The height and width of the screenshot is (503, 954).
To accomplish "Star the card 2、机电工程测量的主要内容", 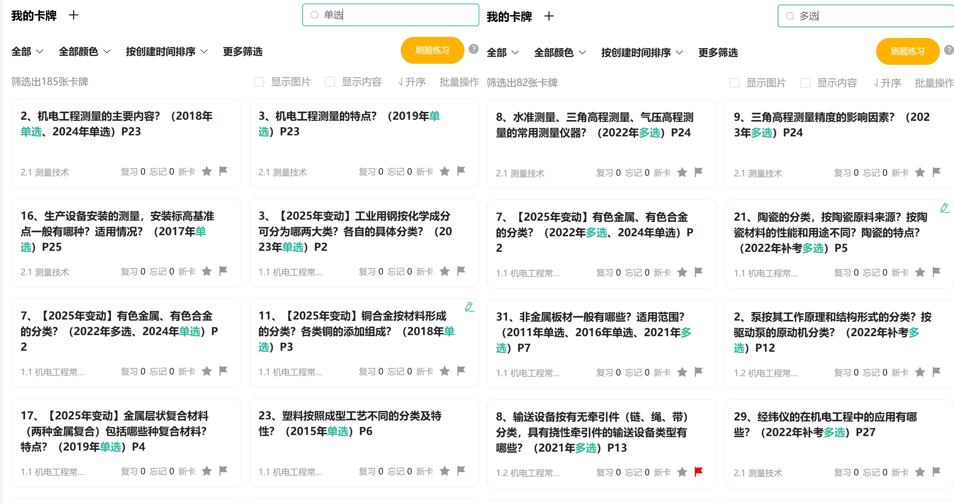I will pyautogui.click(x=207, y=171).
